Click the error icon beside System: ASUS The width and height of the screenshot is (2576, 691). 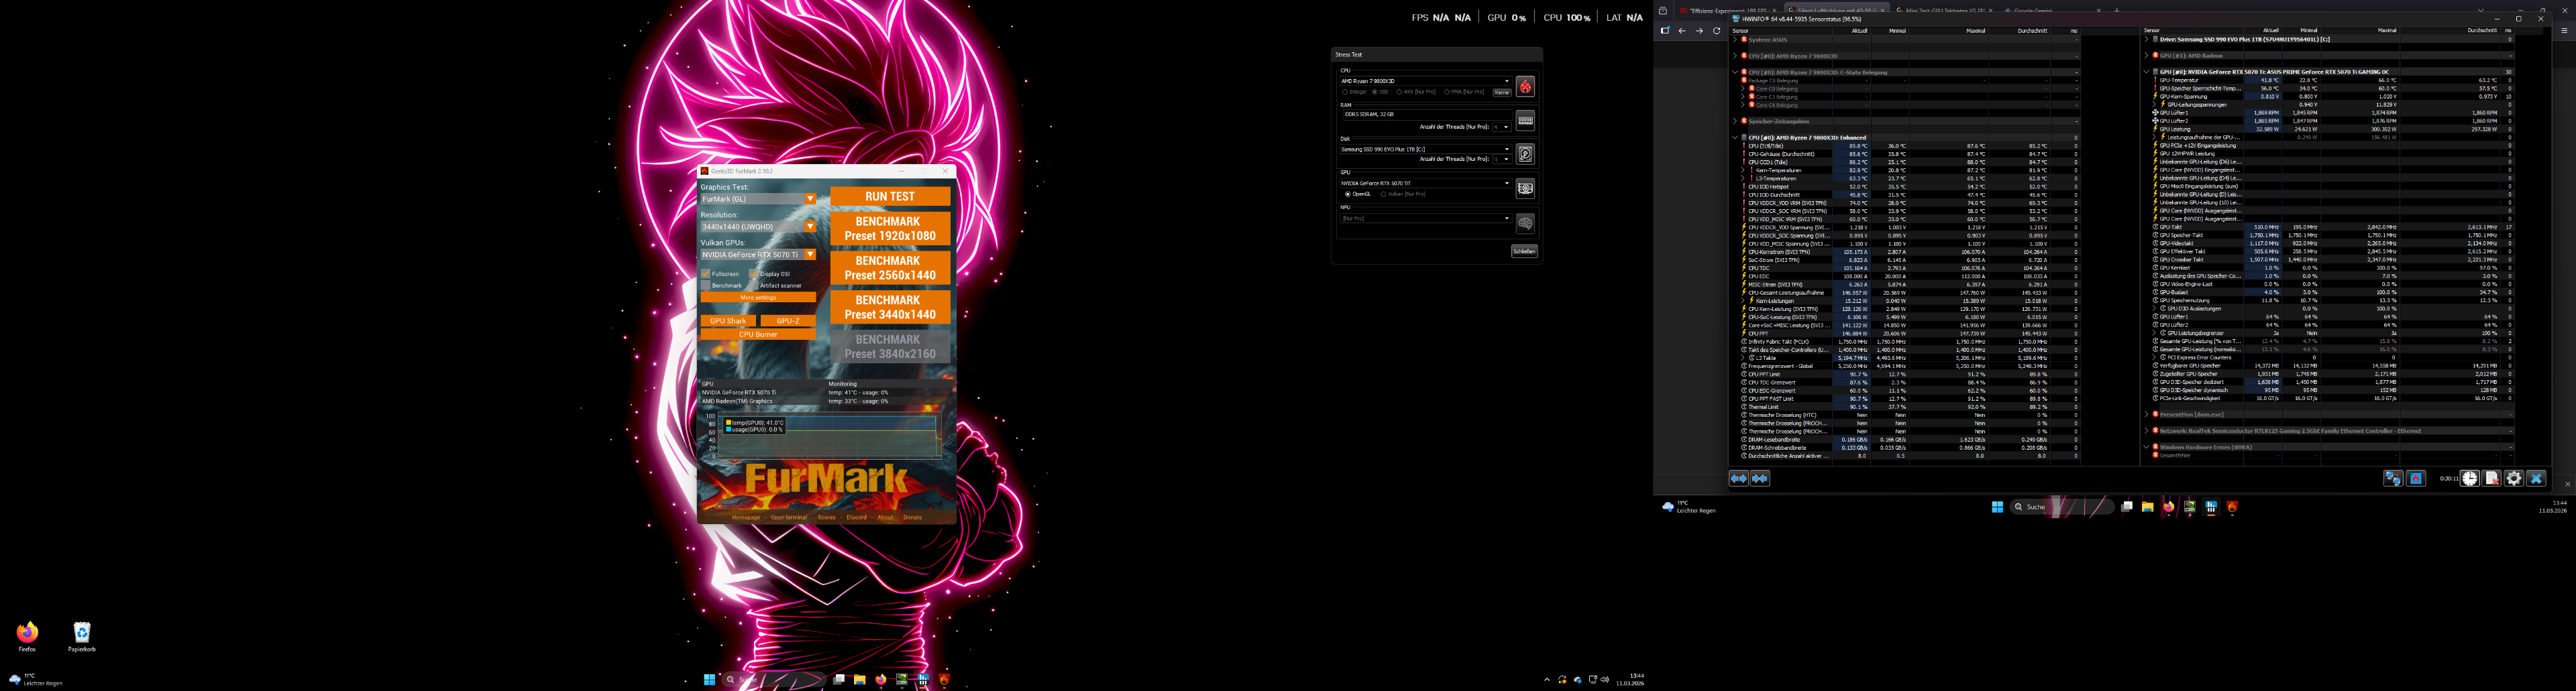point(1744,40)
